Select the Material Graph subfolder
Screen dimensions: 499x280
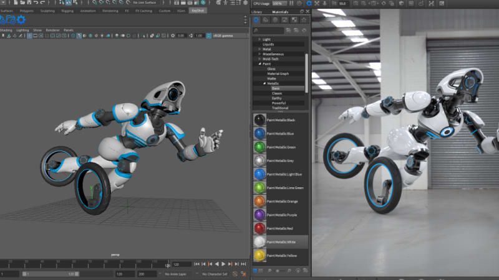pyautogui.click(x=278, y=73)
